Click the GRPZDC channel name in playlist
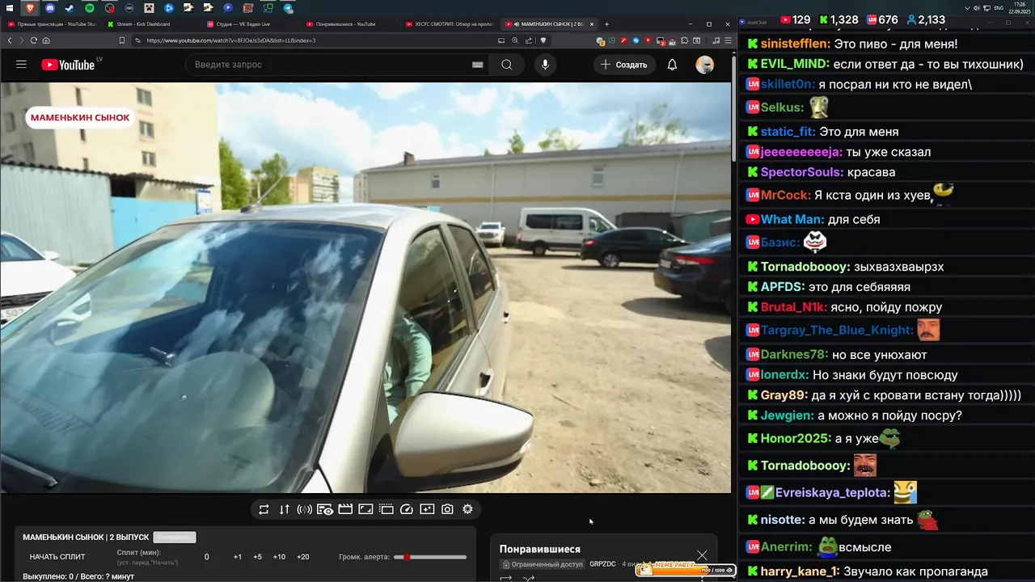1035x582 pixels. tap(602, 564)
